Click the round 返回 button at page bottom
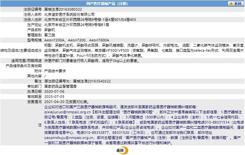Viewport: 245px width, 155px height. (x=122, y=150)
